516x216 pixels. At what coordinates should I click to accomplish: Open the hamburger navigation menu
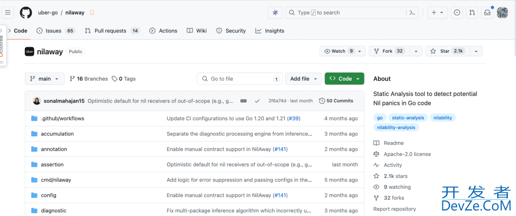[8, 12]
